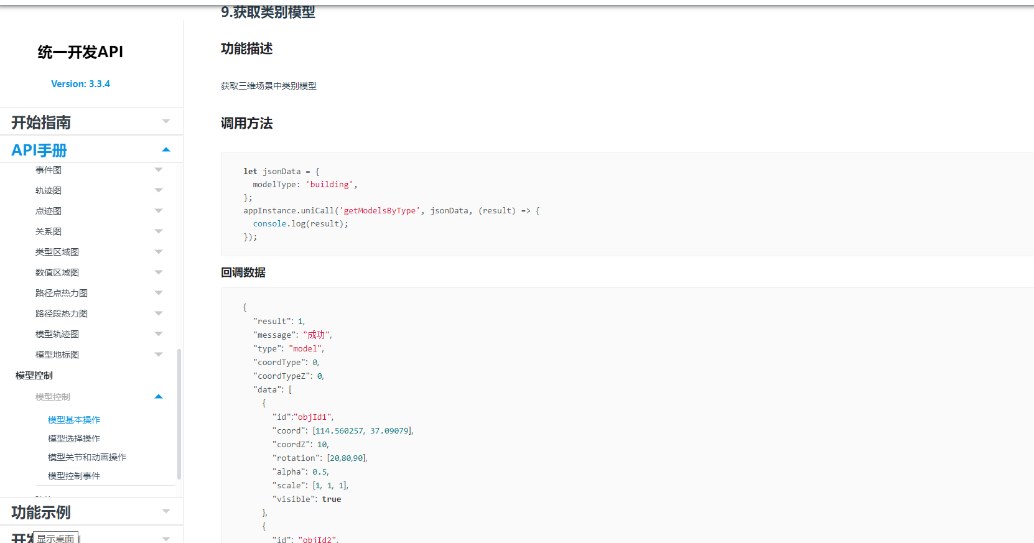Select the 轨迹图 menu item
The height and width of the screenshot is (543, 1034).
tap(49, 190)
